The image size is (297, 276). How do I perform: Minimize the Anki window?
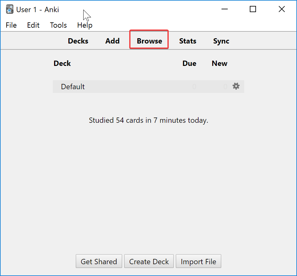tap(225, 9)
